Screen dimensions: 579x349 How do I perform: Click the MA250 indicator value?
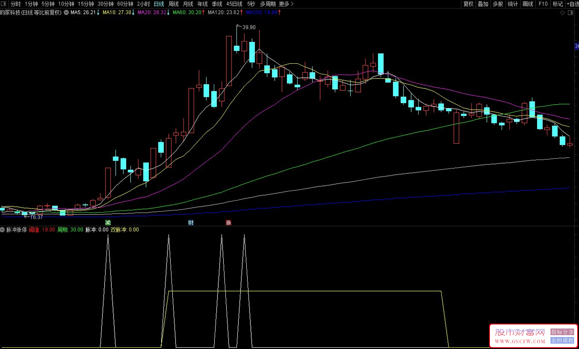click(x=262, y=12)
